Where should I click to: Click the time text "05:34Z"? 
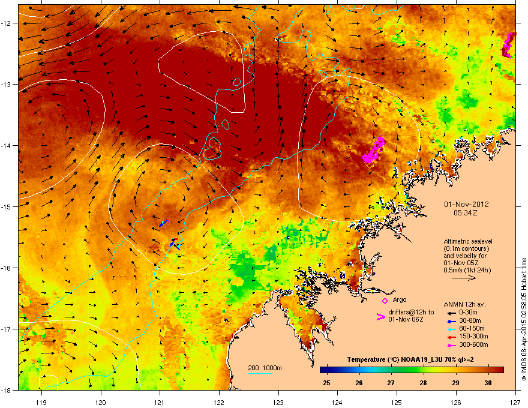[466, 213]
